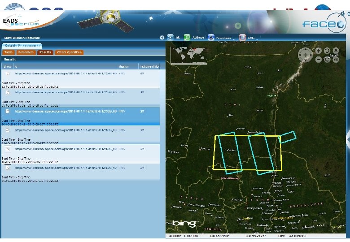This screenshot has width=350, height=242.
Task: Rotate map clockwise icon
Action: (327, 60)
